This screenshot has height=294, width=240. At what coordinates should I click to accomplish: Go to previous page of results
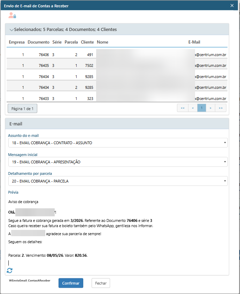[193, 108]
